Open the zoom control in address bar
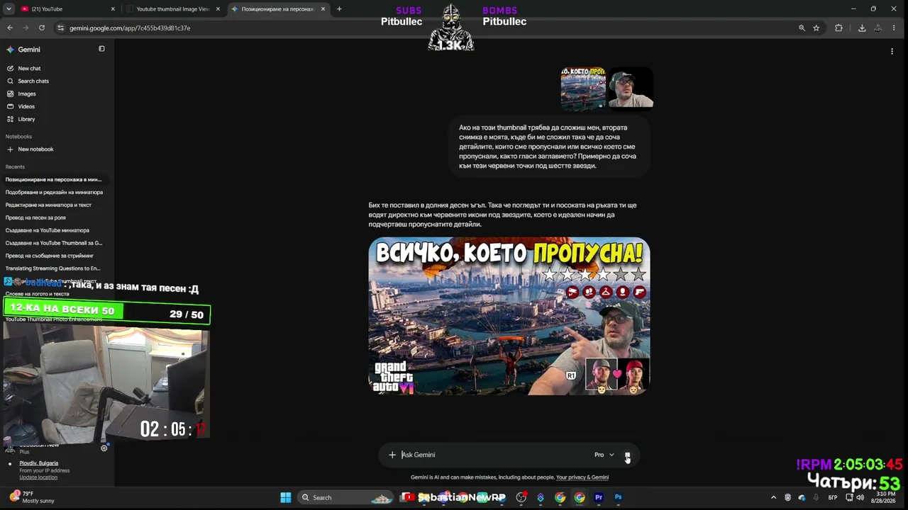The width and height of the screenshot is (908, 510). click(x=802, y=28)
